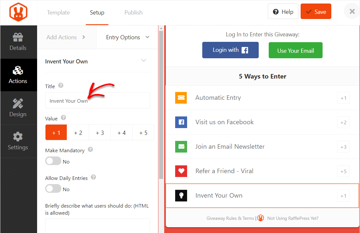Open the Settings sidebar section
This screenshot has height=233, width=360.
tap(18, 141)
